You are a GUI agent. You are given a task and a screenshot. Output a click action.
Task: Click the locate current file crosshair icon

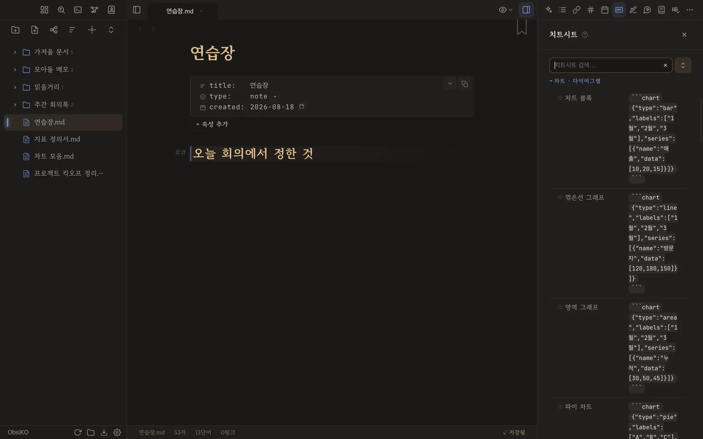[92, 30]
